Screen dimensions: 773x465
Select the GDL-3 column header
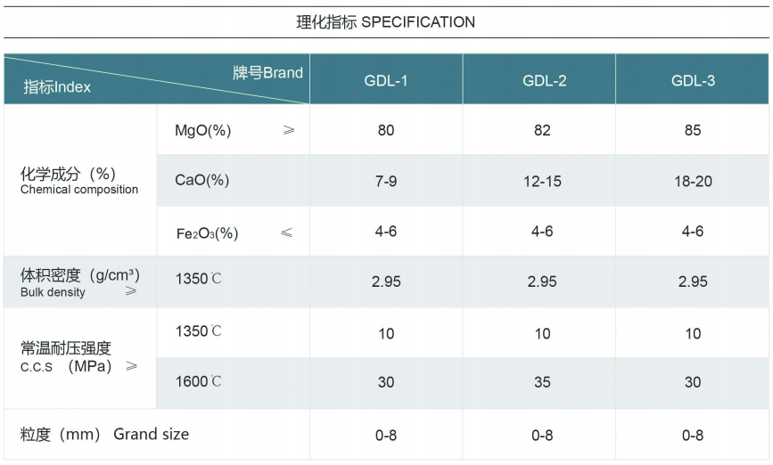pos(693,80)
